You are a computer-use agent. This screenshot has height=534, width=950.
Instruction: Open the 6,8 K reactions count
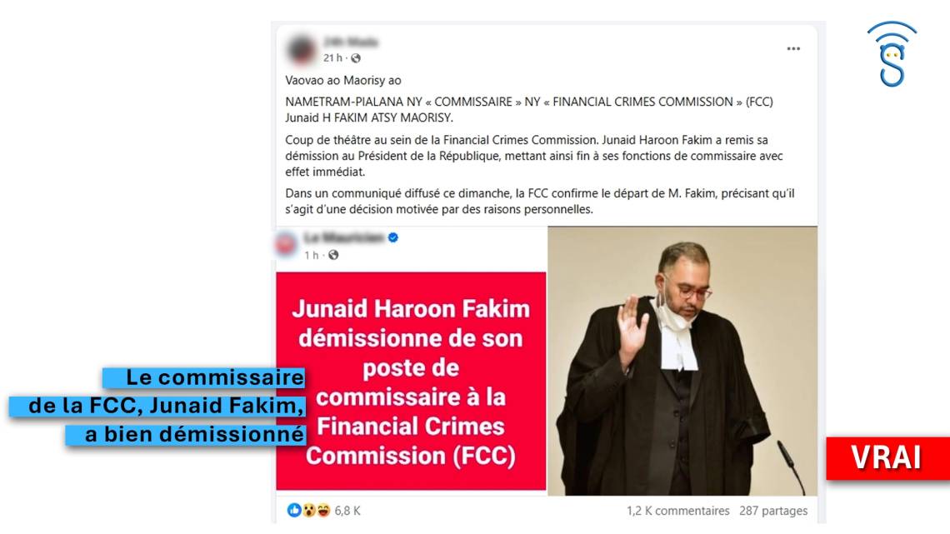tap(347, 511)
